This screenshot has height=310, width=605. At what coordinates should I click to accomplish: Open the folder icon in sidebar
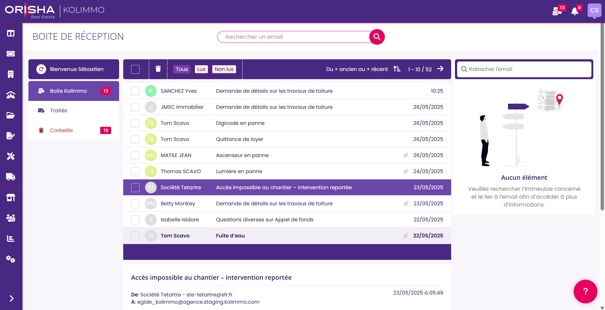(11, 115)
